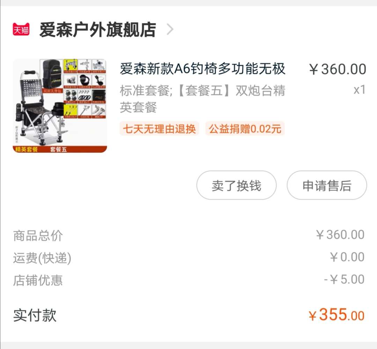Open the 爱森户外旗舰店 store page
The width and height of the screenshot is (377, 349).
tap(98, 30)
